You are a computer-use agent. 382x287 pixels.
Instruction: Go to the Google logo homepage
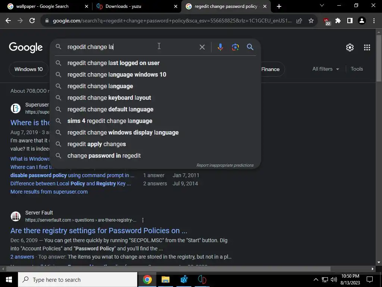26,47
